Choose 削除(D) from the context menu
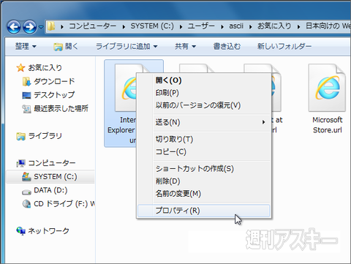 [204, 181]
